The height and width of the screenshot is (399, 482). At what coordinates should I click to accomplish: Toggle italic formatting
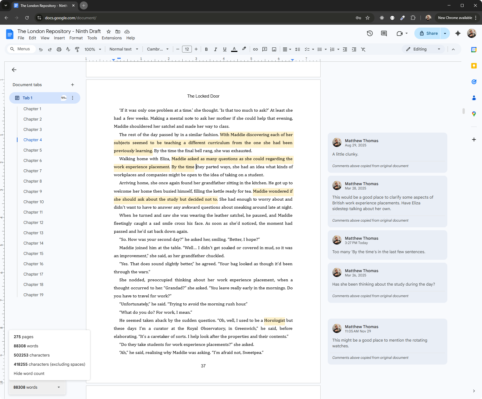(x=215, y=49)
